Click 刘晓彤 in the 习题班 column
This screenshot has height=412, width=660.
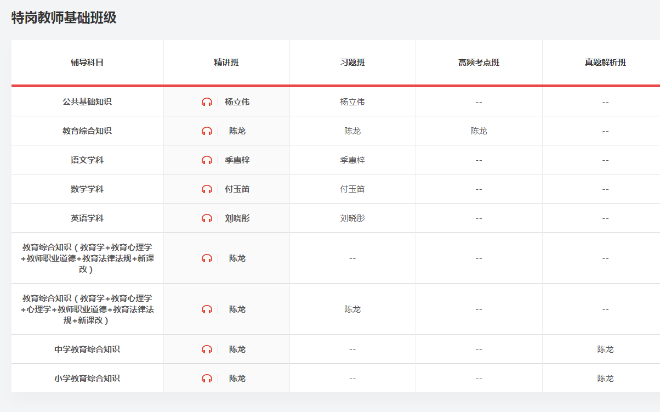tap(352, 218)
